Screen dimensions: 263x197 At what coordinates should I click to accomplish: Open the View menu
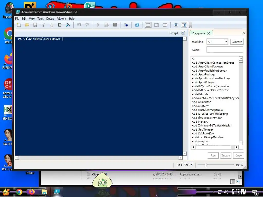tap(32, 18)
